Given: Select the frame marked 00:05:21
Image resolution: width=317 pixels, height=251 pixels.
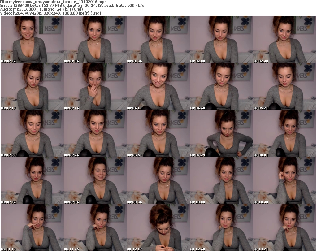Looking at the screenshot, I should tap(284, 86).
